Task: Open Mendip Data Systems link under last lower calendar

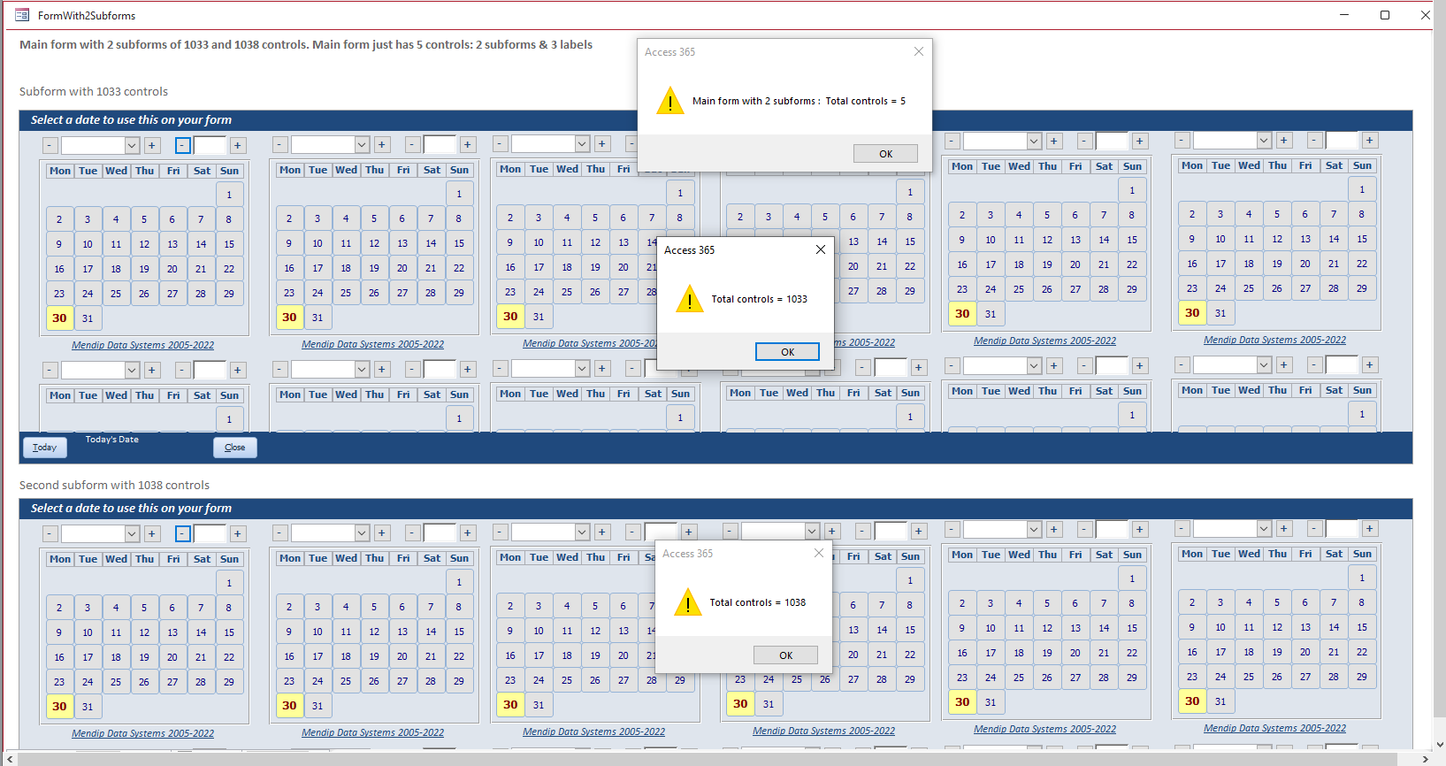Action: point(1274,729)
